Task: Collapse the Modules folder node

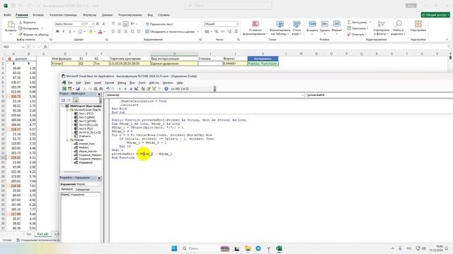Action: pos(67,140)
